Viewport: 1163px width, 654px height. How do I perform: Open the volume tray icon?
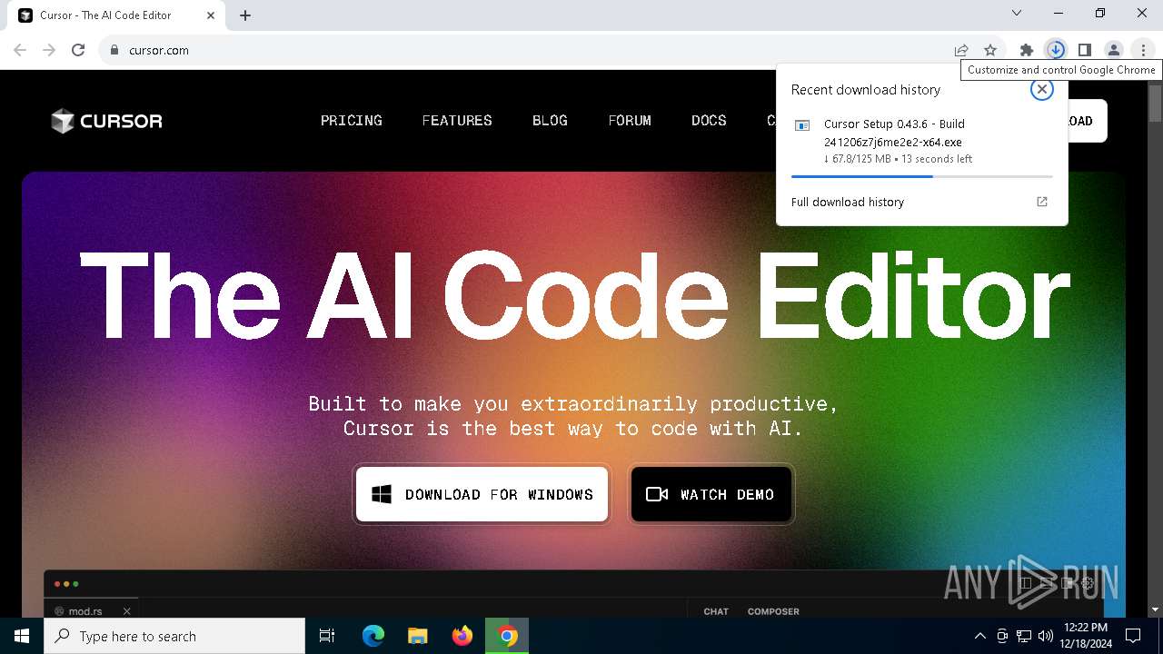1046,636
